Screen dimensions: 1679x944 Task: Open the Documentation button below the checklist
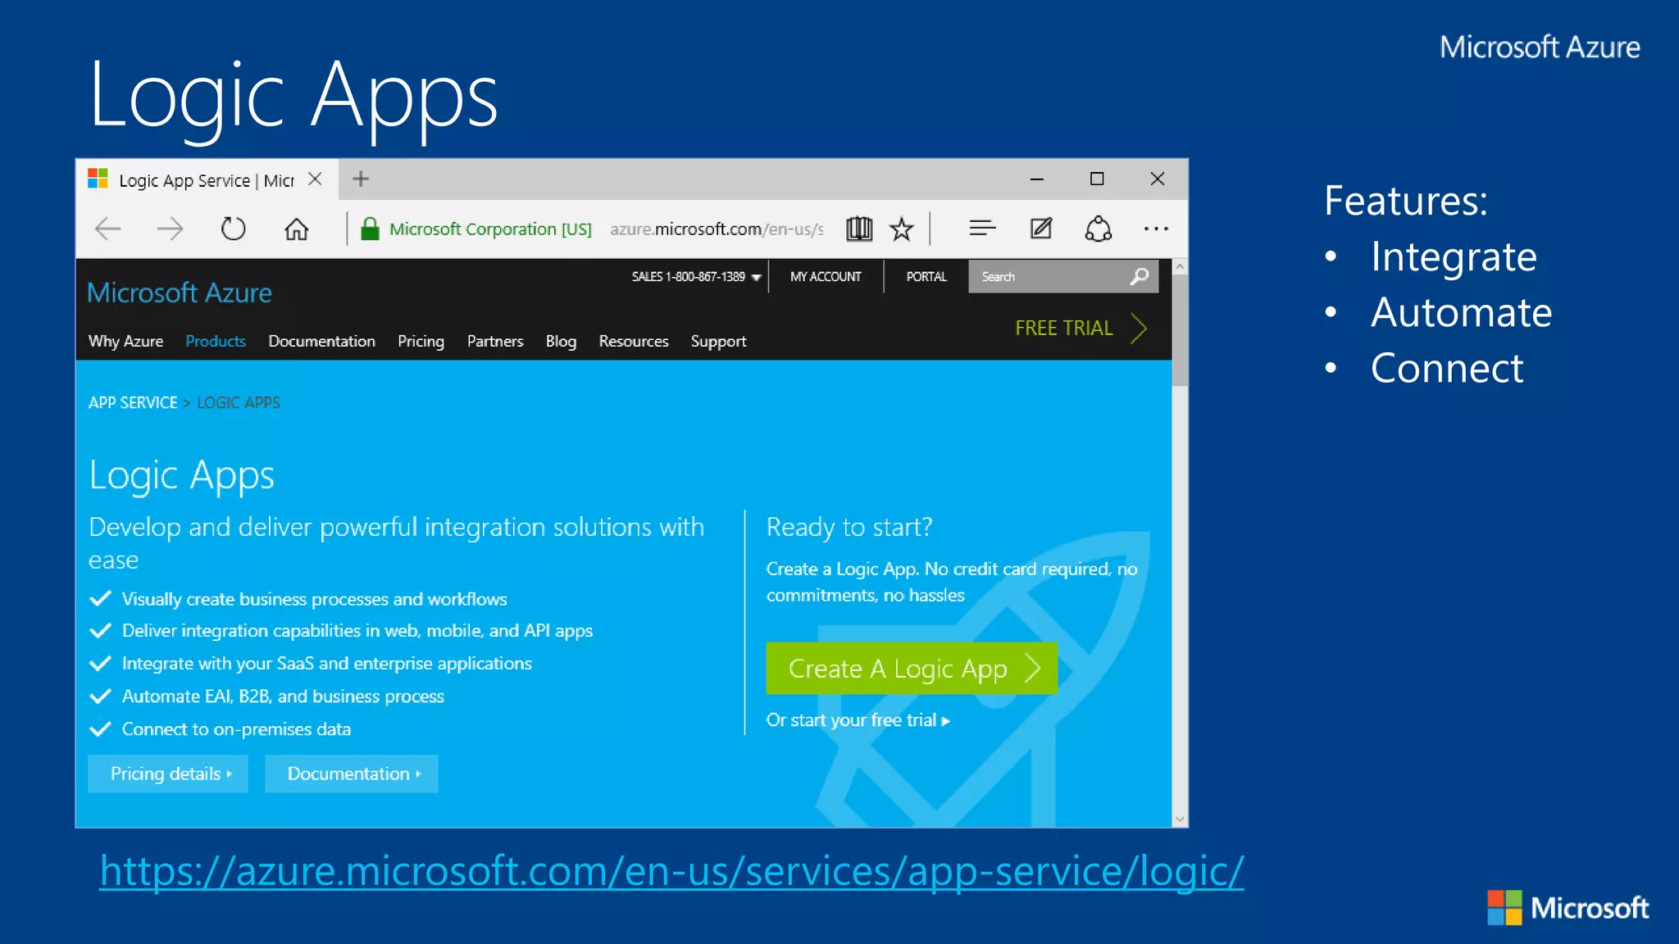pyautogui.click(x=352, y=774)
